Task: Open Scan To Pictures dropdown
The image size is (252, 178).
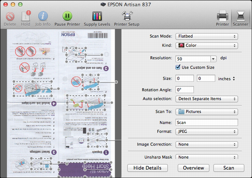Action: pyautogui.click(x=207, y=112)
